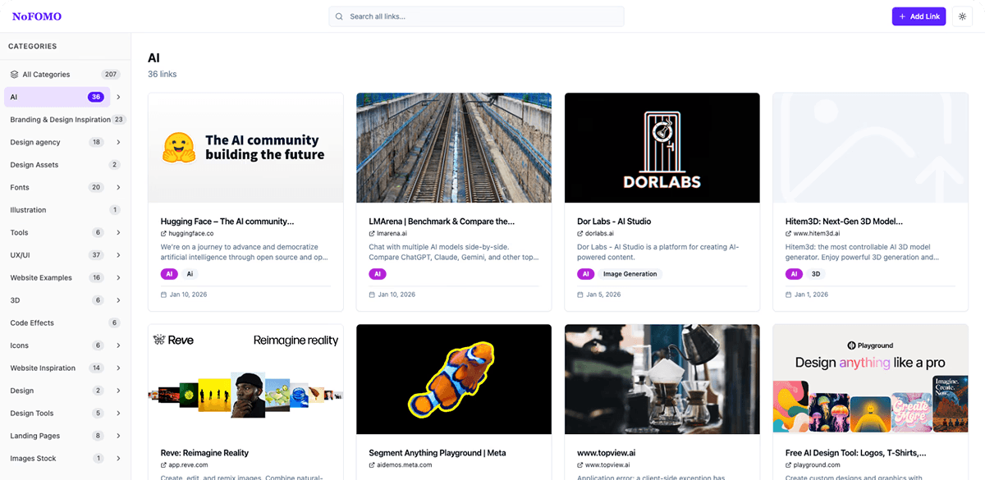
Task: Open Branding & Design Inspiration category
Action: coord(66,120)
